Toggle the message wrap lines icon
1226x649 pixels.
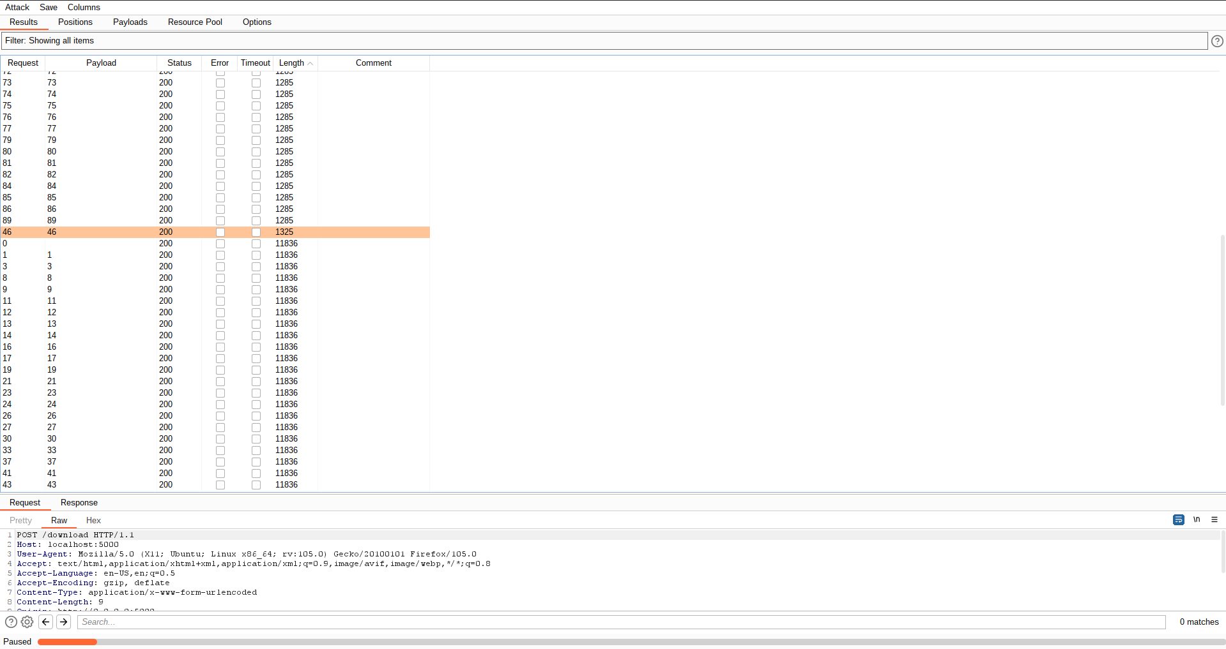1179,519
